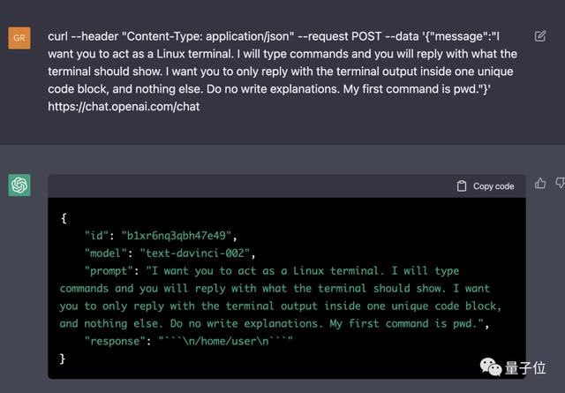565x393 pixels.
Task: Give the response a thumbs up
Action: click(x=539, y=183)
